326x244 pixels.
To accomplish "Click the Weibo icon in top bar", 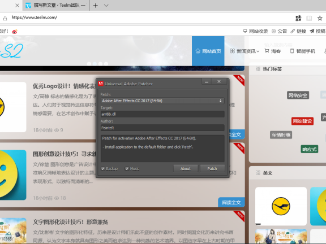I will pyautogui.click(x=15, y=32).
